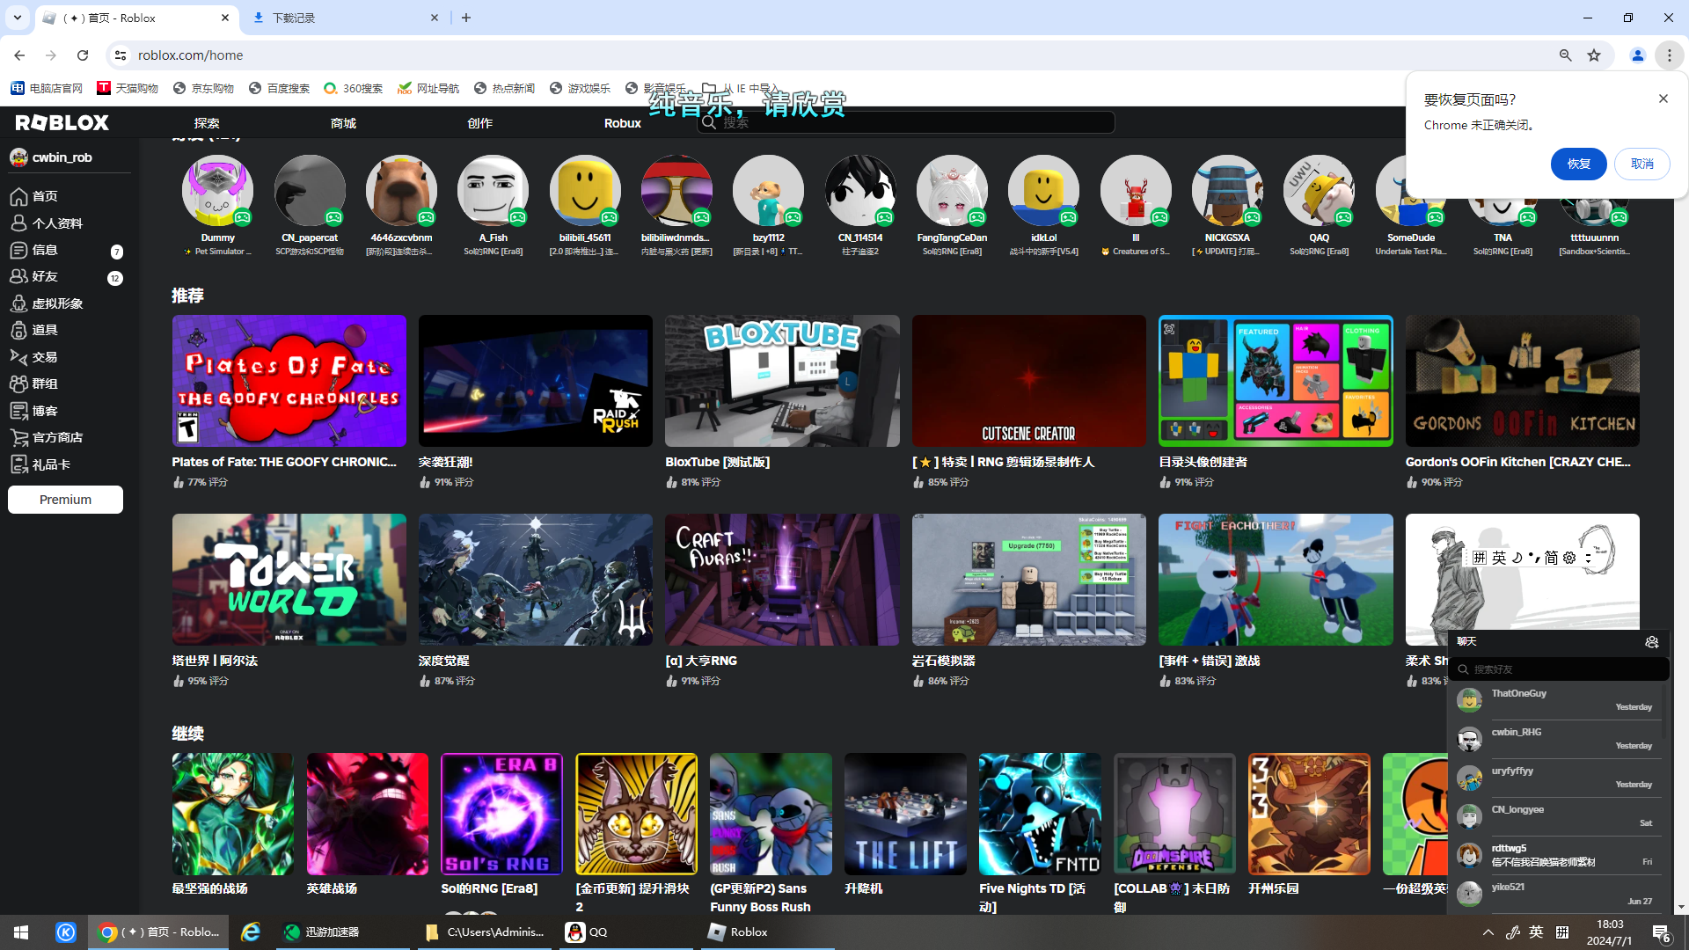Image resolution: width=1689 pixels, height=950 pixels.
Task: Click the Roblox logo in the header
Action: tap(62, 122)
